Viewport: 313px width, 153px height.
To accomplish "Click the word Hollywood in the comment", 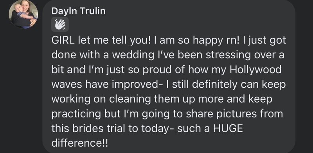I will (x=256, y=70).
